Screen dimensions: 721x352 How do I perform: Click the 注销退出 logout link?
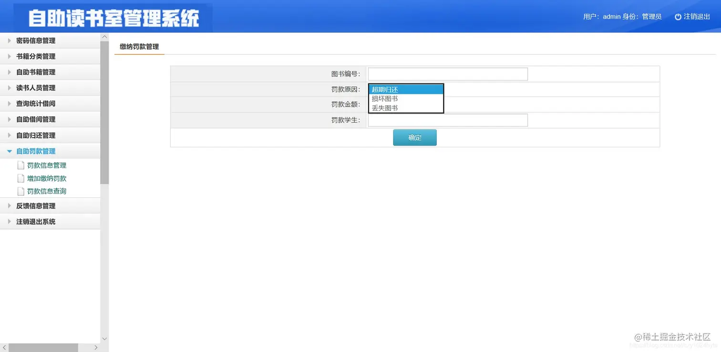pos(697,17)
